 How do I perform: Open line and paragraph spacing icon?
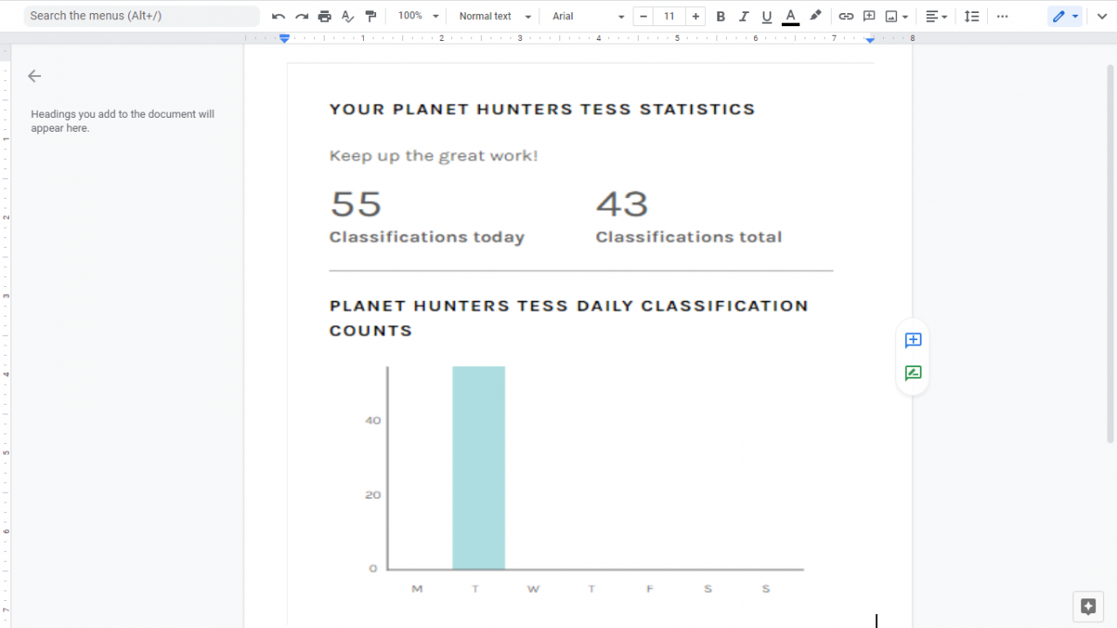972,16
